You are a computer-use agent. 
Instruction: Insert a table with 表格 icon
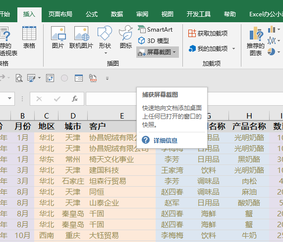[29, 38]
